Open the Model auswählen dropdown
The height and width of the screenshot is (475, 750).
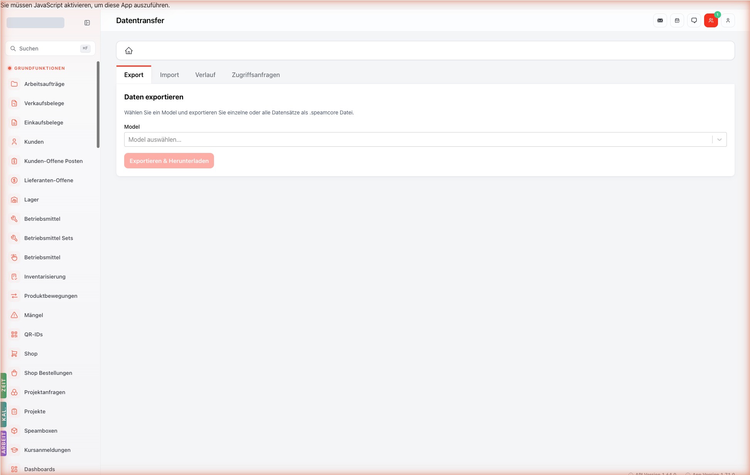tap(425, 139)
